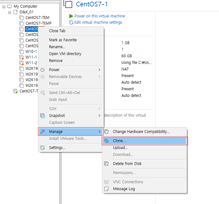Click the Removable Devices disc icon
The width and height of the screenshot is (219, 204).
click(42, 77)
